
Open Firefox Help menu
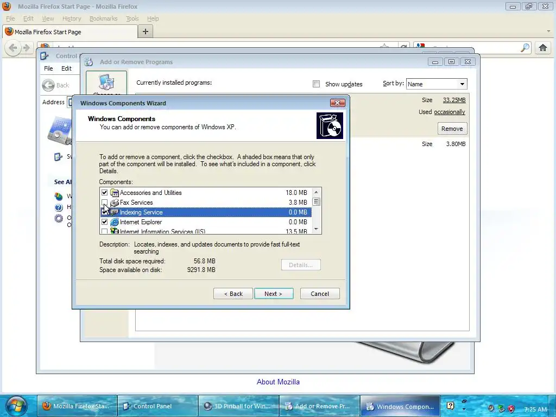click(153, 18)
